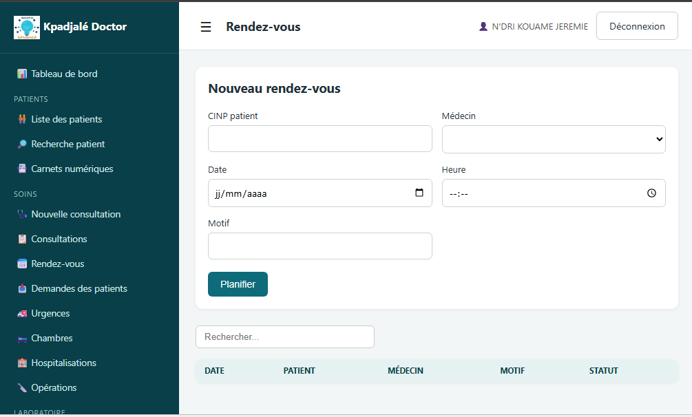Click the Recherche patient magnifier icon
692x417 pixels.
22,144
